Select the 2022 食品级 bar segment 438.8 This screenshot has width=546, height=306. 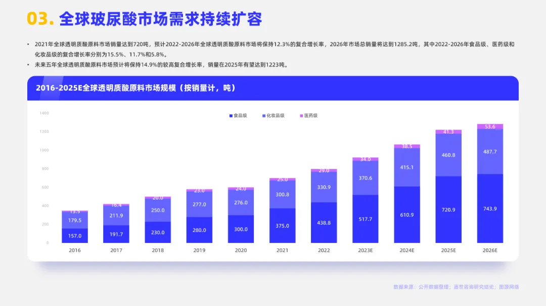click(x=324, y=223)
